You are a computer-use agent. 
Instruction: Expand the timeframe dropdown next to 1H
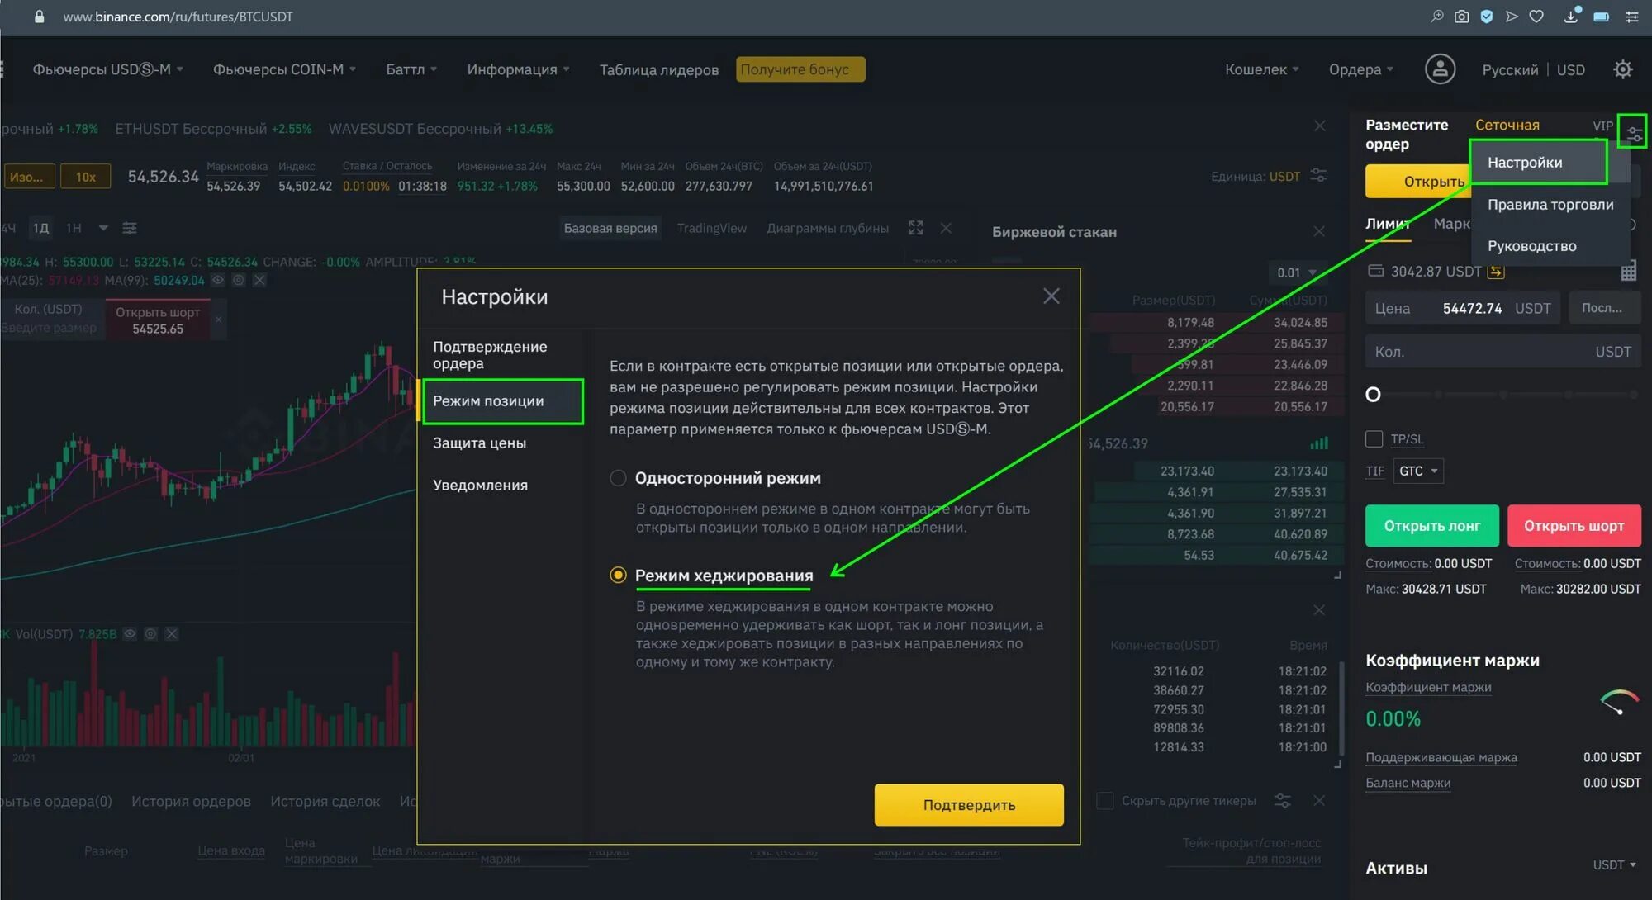102,228
